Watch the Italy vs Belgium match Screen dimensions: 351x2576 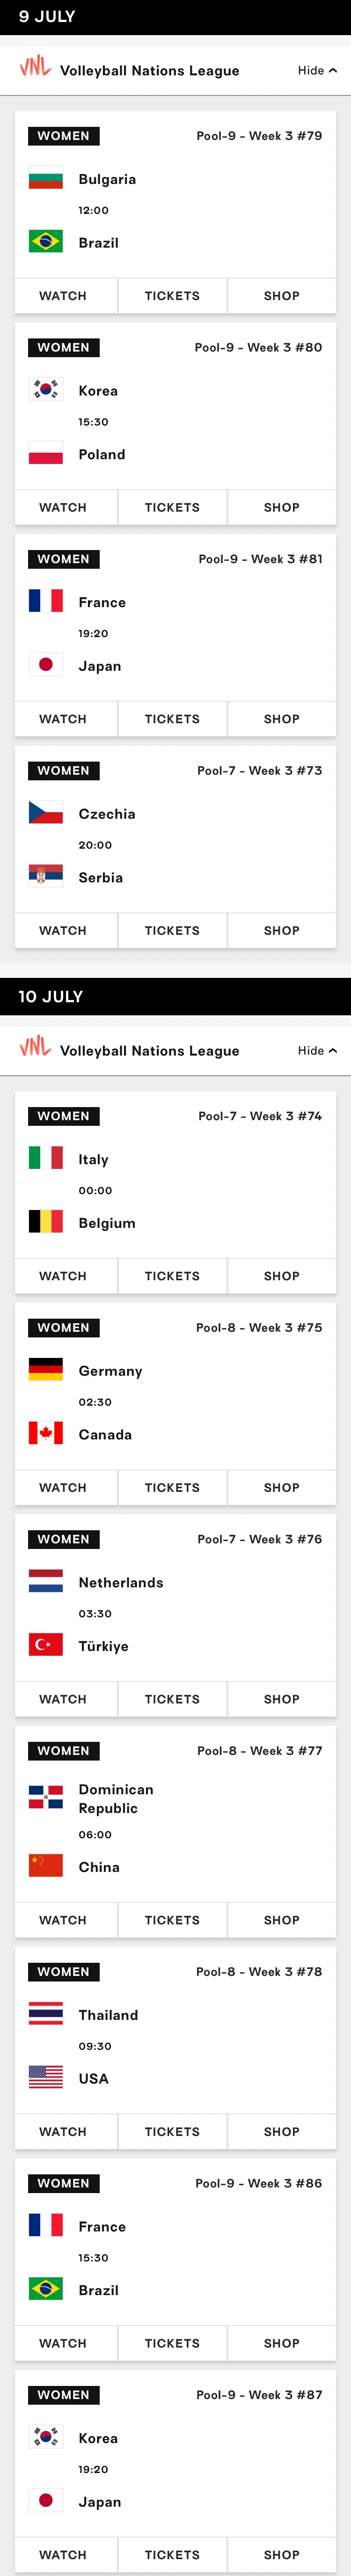[x=63, y=1276]
